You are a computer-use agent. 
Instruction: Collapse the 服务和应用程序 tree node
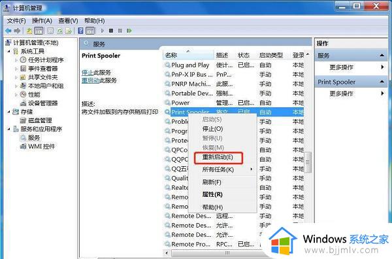click(x=8, y=129)
